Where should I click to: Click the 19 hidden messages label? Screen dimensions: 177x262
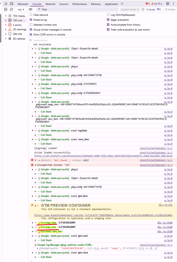(x=170, y=9)
